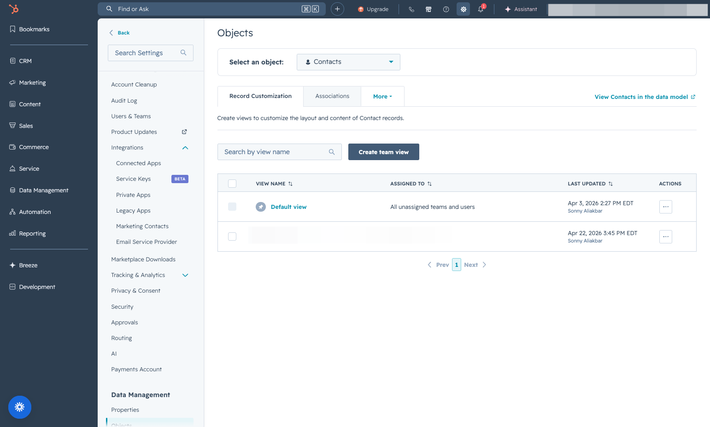Open external link icon beside Product Updates
The width and height of the screenshot is (710, 427).
184,132
